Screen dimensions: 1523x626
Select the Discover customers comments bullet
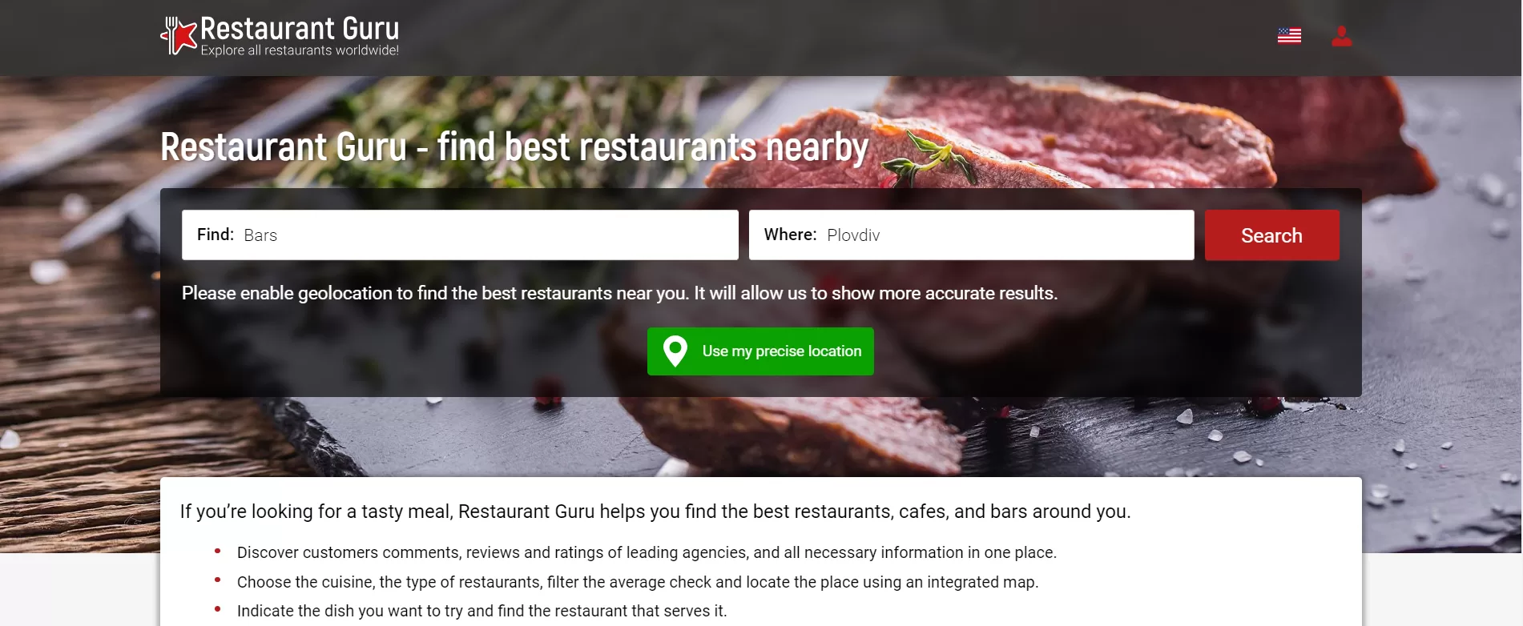[647, 552]
